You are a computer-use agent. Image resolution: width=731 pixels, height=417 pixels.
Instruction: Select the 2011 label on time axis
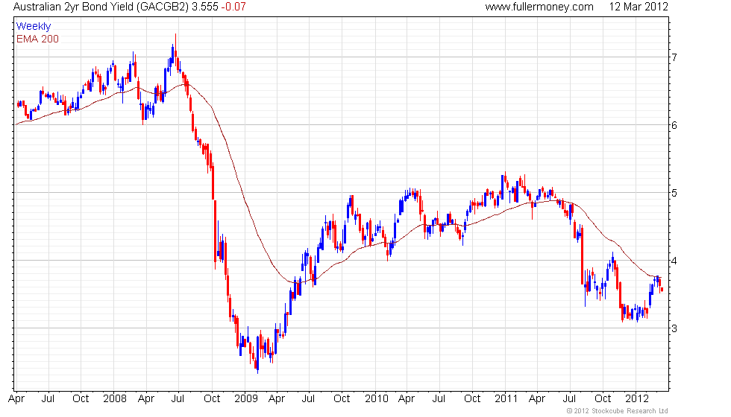click(x=506, y=399)
